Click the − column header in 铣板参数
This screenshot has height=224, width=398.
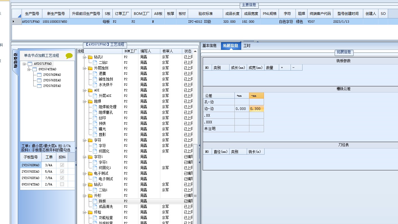pyautogui.click(x=296, y=68)
